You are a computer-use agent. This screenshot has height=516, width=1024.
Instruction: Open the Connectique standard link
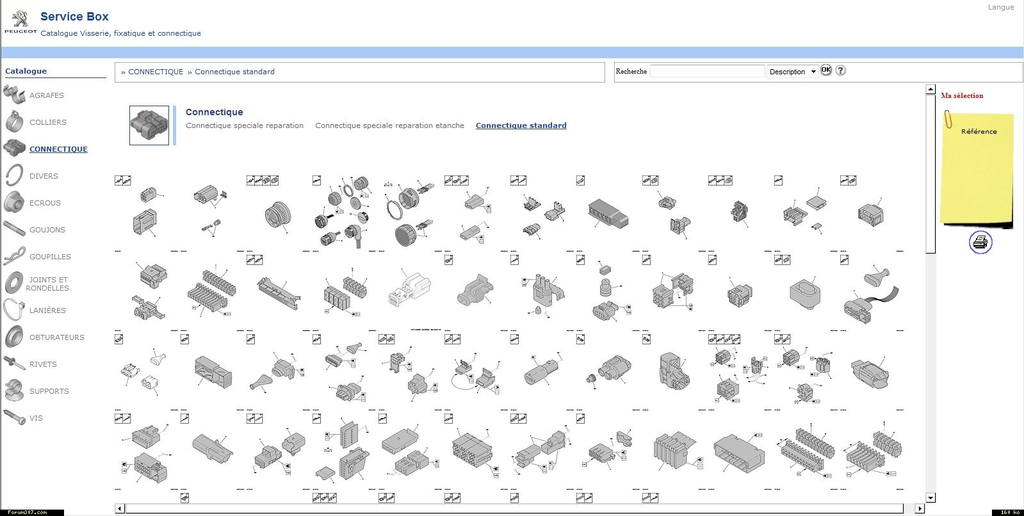click(x=521, y=125)
